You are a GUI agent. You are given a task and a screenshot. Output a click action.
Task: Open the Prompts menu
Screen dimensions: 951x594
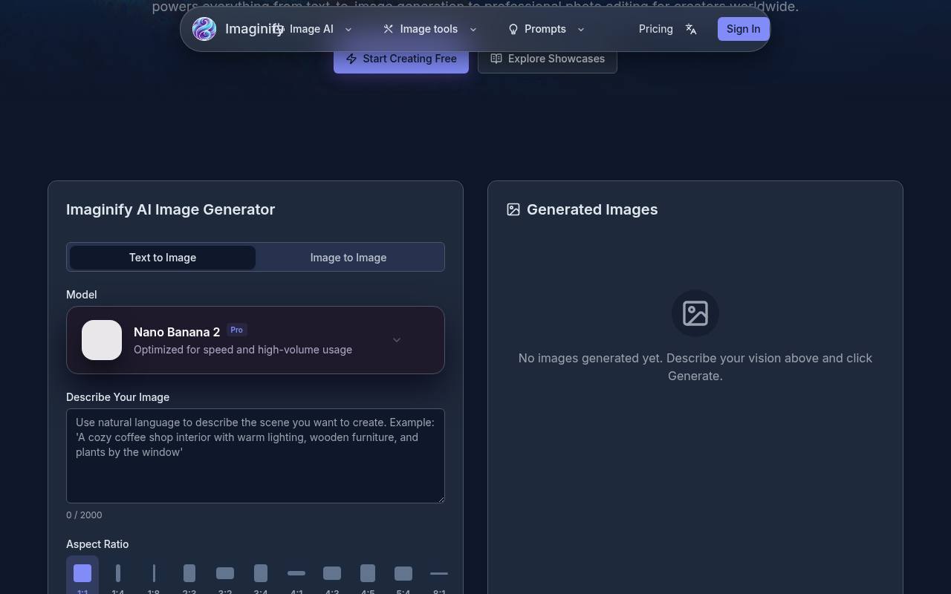[547, 29]
